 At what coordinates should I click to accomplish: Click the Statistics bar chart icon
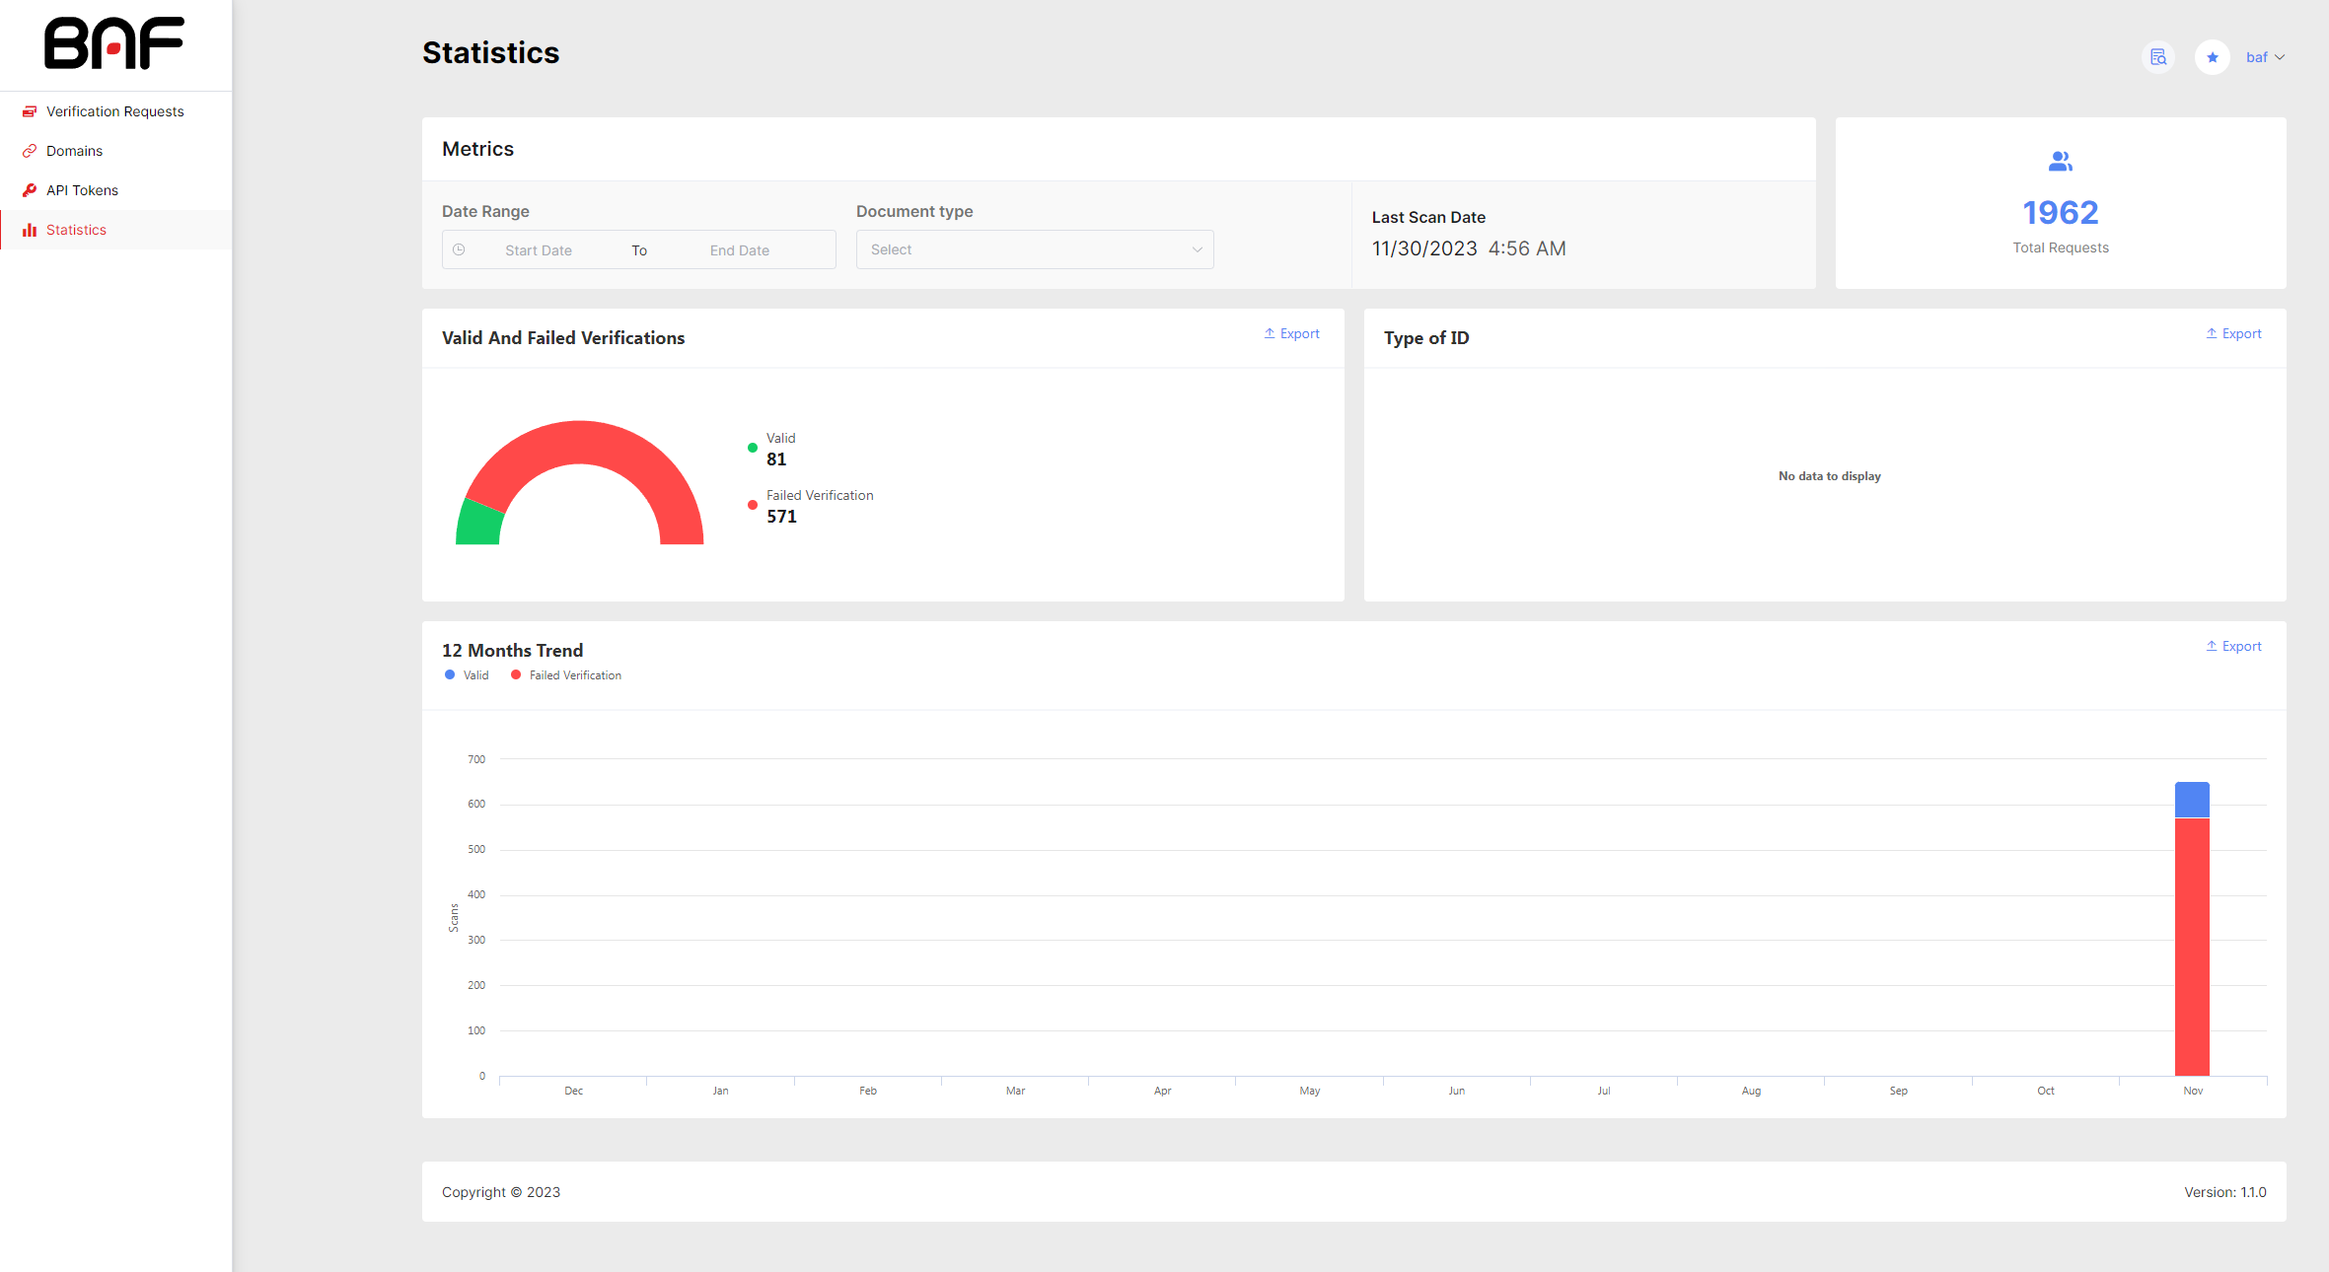[x=30, y=230]
